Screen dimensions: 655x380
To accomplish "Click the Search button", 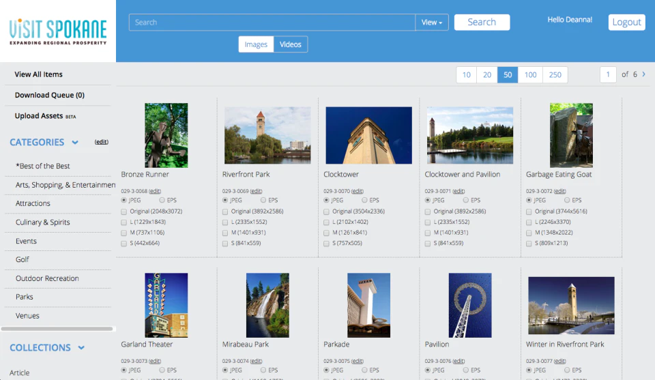I will [482, 22].
